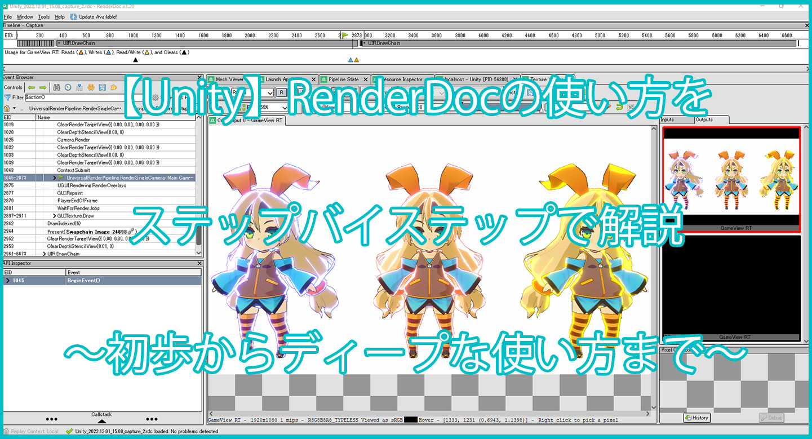
Task: Click the orange Read triangle in timeline usage
Action: click(357, 60)
